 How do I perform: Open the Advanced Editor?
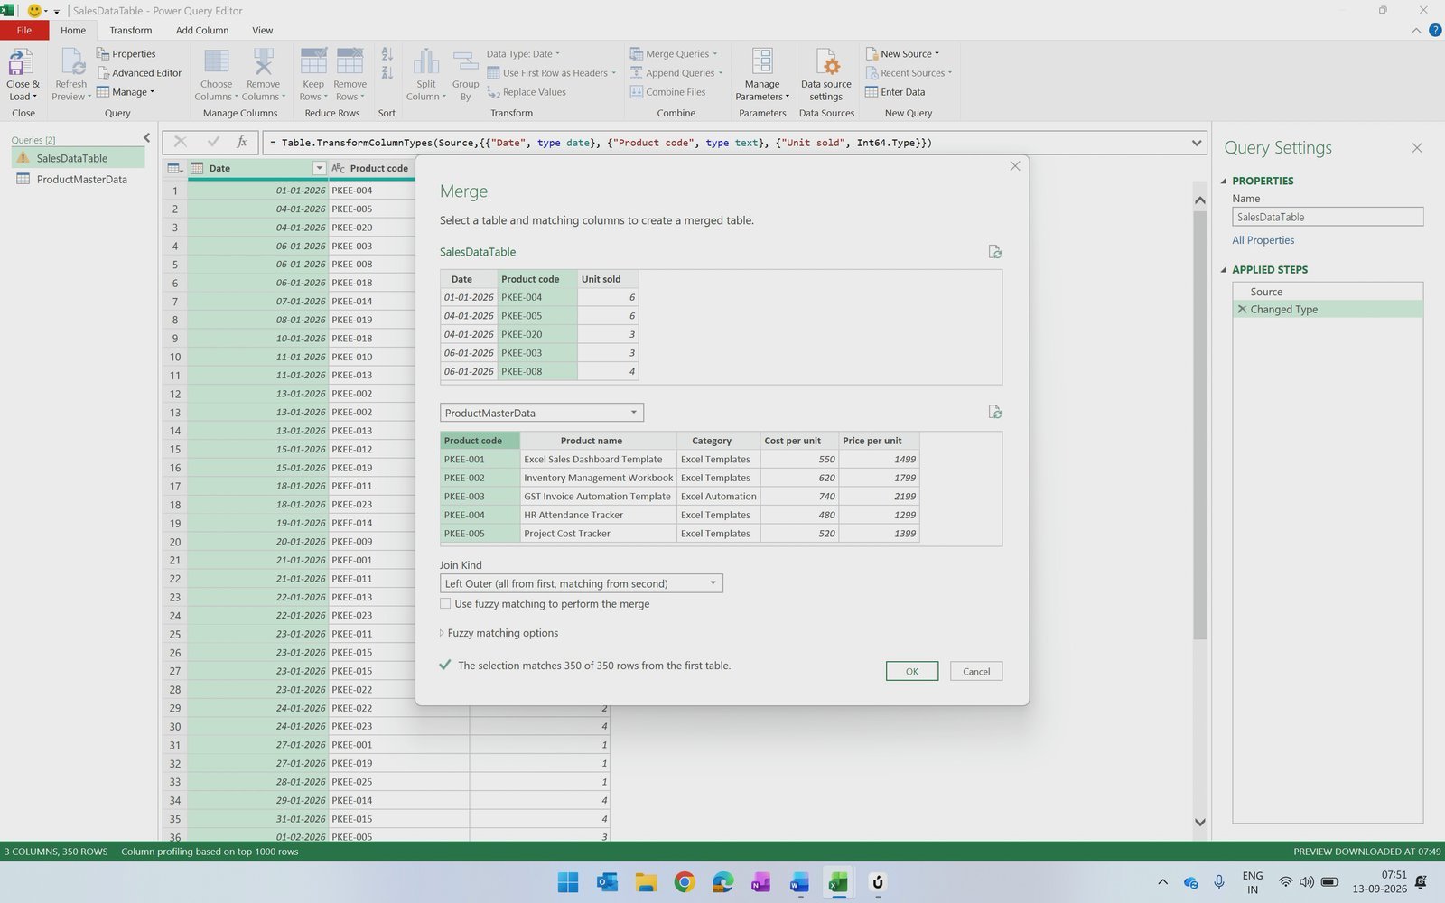point(139,73)
